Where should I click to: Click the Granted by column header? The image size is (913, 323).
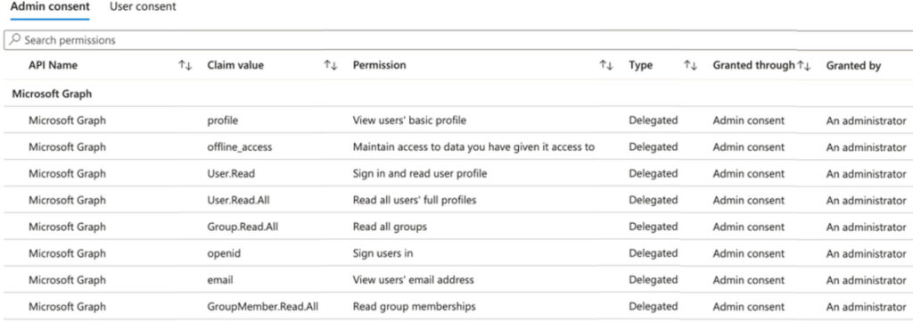click(x=853, y=66)
